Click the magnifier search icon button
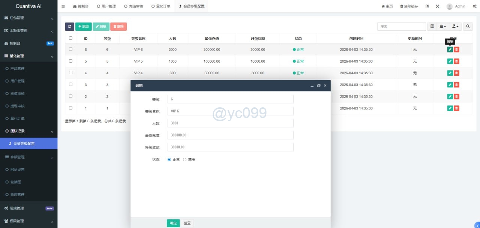480x228 pixels. [x=468, y=27]
